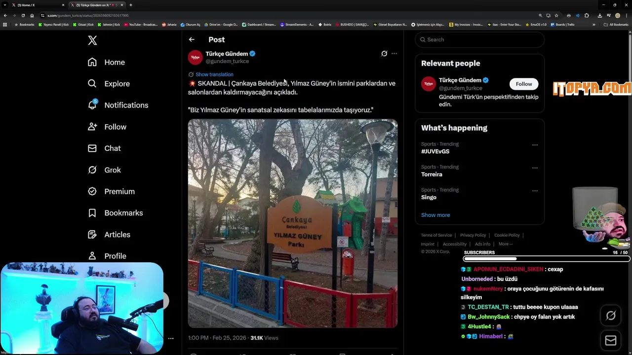This screenshot has width=632, height=355.
Task: Bookmark this page with the star icon
Action: 556,15
